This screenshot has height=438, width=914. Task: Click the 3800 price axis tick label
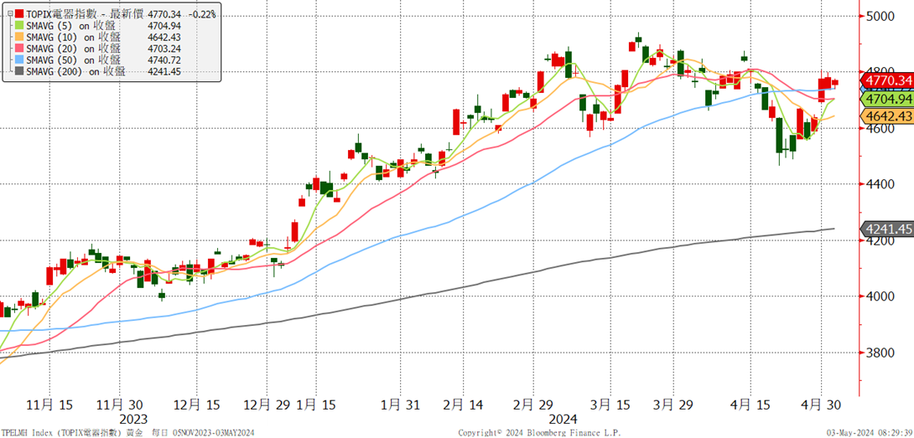[880, 353]
